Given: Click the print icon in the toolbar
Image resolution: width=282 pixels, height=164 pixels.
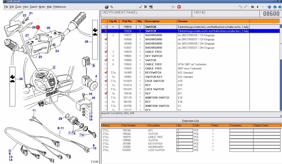Looking at the screenshot, I should tap(107, 7).
